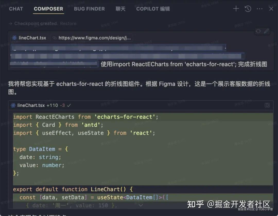This screenshot has height=216, width=278.
Task: Click the arrow icon before Checkpoint created
Action: click(x=11, y=24)
